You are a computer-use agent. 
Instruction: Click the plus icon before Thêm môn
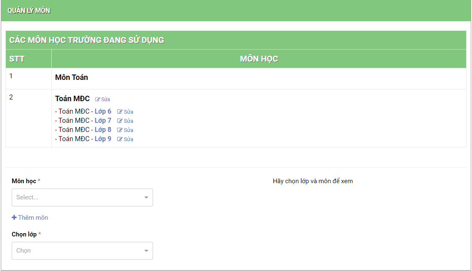point(14,218)
